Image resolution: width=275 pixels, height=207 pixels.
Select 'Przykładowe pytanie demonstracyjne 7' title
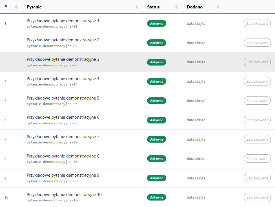(63, 137)
